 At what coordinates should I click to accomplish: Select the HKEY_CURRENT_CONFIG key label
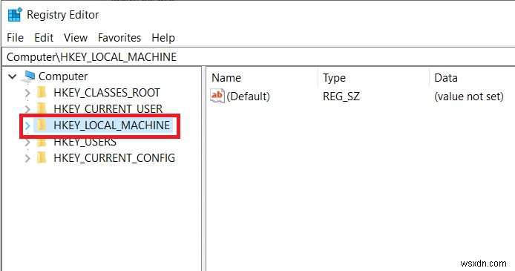pyautogui.click(x=114, y=158)
